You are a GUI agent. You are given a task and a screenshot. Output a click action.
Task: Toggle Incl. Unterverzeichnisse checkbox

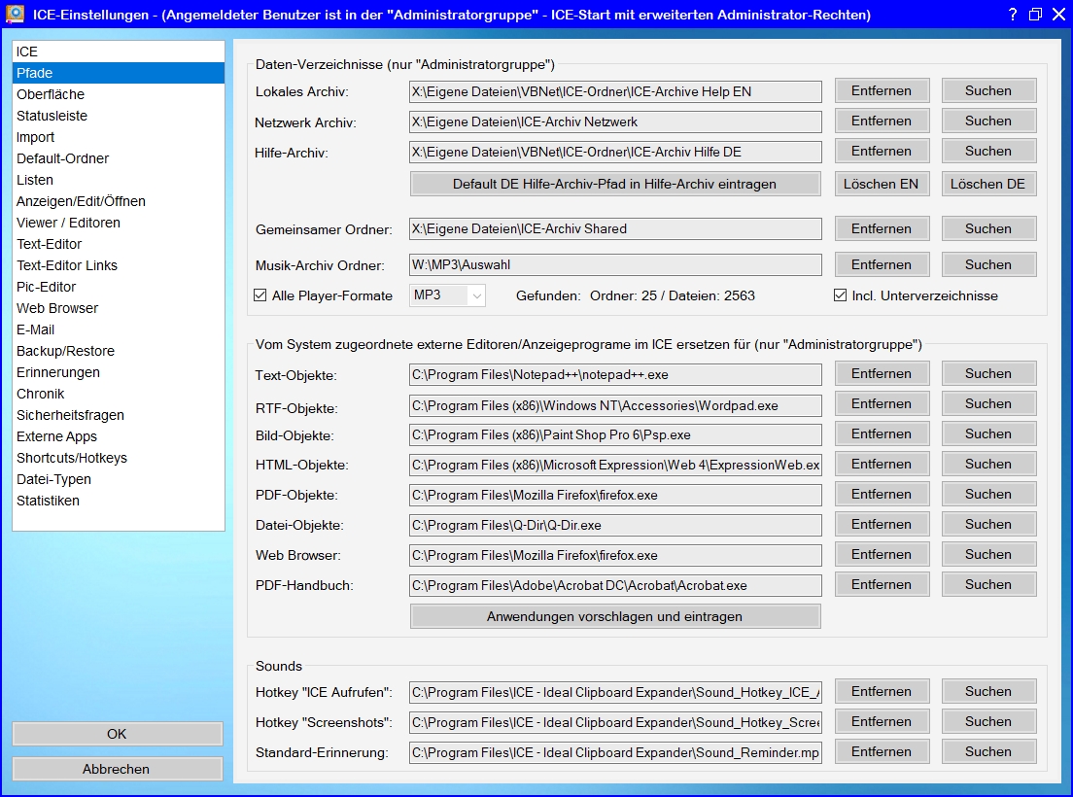tap(841, 295)
